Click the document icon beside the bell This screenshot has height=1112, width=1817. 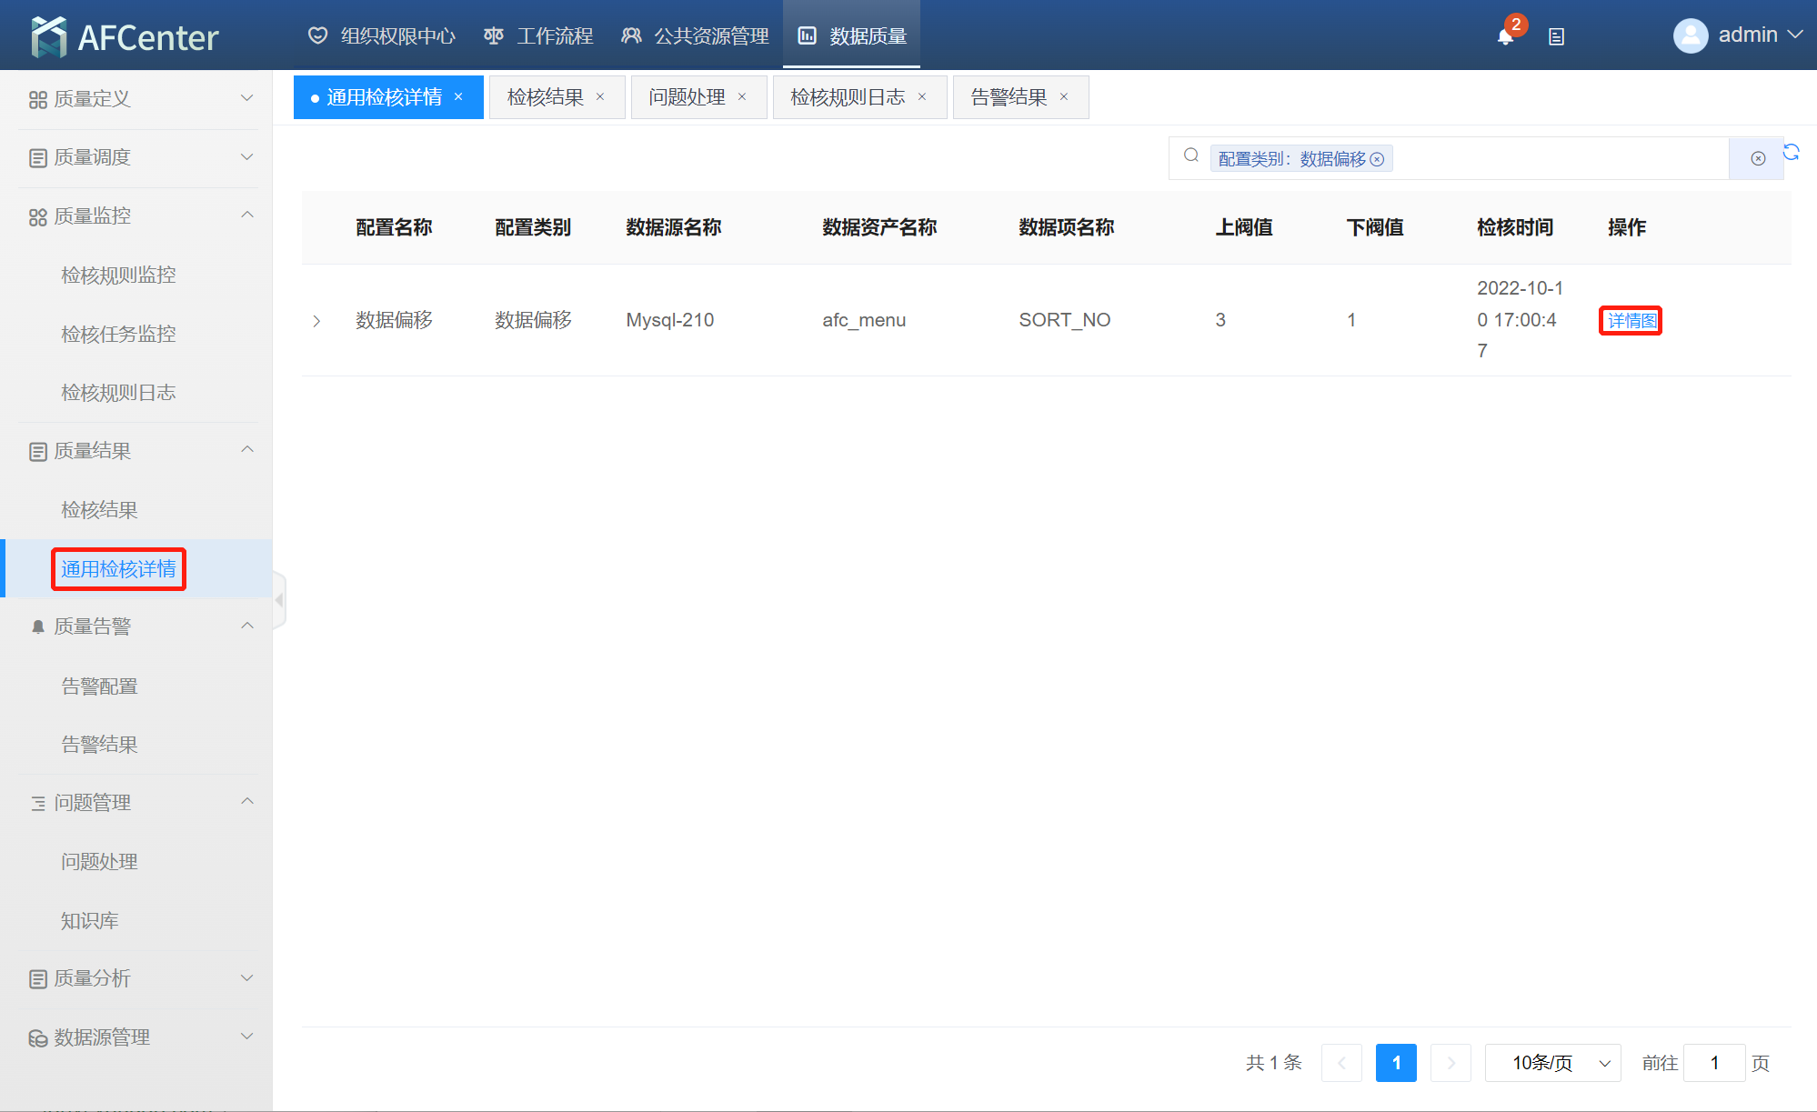pyautogui.click(x=1556, y=37)
